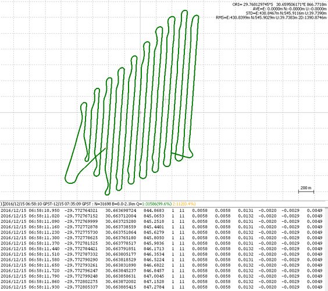Click the 06:58:10 GPST start time in status bar
Viewport: 328px width, 291px height.
click(37, 204)
